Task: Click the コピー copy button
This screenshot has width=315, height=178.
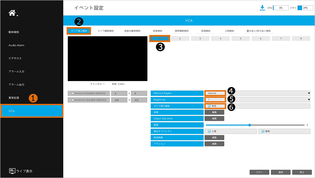Action: (x=259, y=172)
